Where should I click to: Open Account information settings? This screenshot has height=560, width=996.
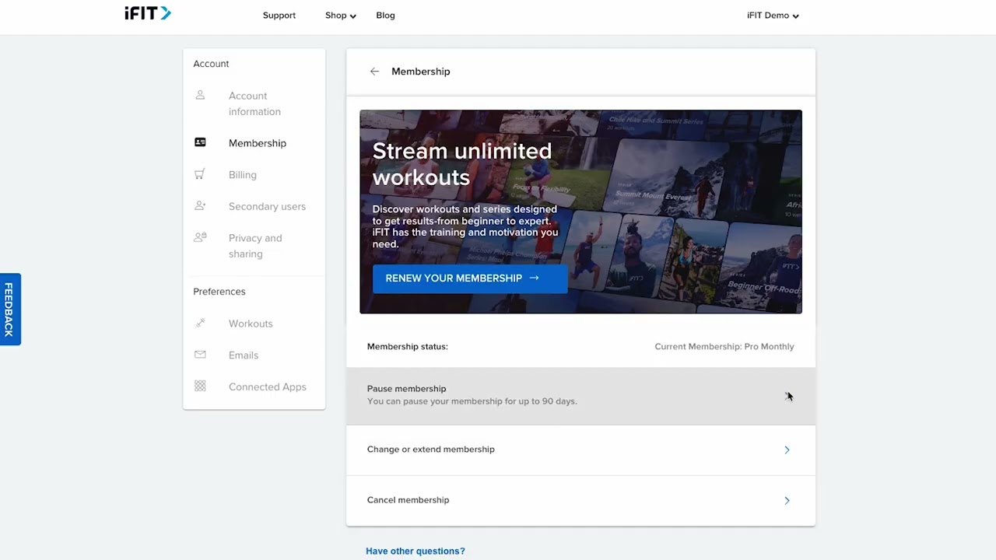254,103
